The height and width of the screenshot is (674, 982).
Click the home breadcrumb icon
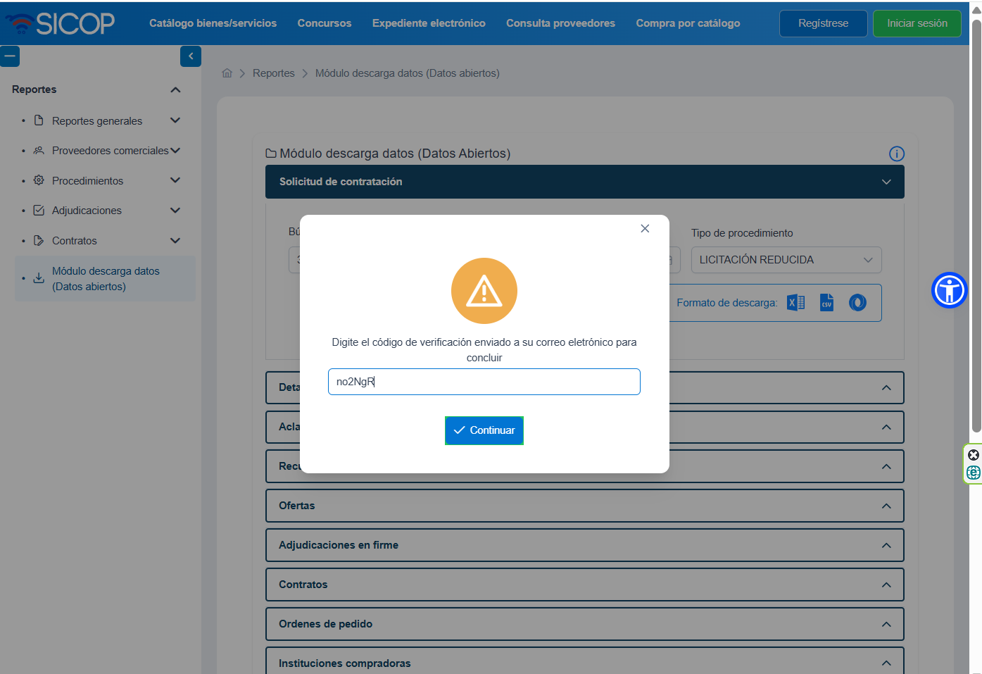click(x=227, y=73)
